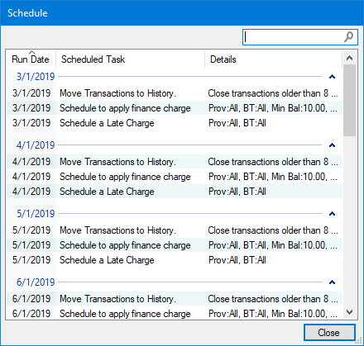Screen dimensions: 364x346
Task: Select 3/1/2019 Move Transactions to History row
Action: (175, 93)
